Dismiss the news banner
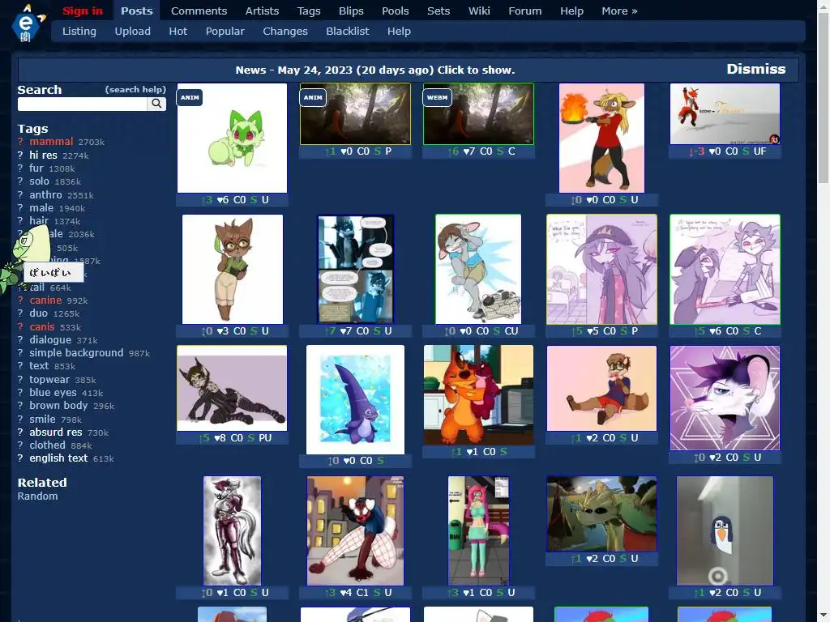 pos(756,69)
